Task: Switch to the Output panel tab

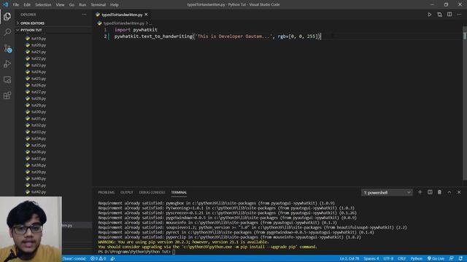Action: (x=126, y=192)
